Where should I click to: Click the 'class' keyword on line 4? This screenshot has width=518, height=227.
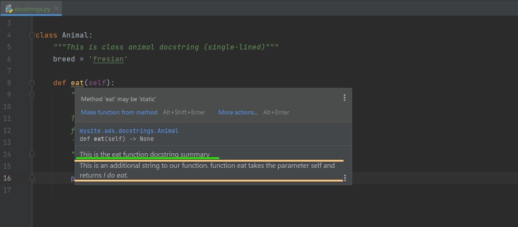46,35
